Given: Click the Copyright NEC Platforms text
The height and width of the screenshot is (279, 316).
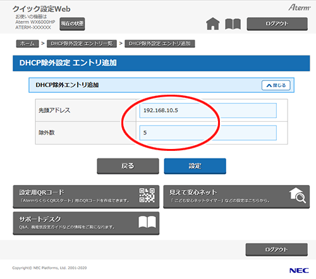Looking at the screenshot, I should pyautogui.click(x=49, y=268).
